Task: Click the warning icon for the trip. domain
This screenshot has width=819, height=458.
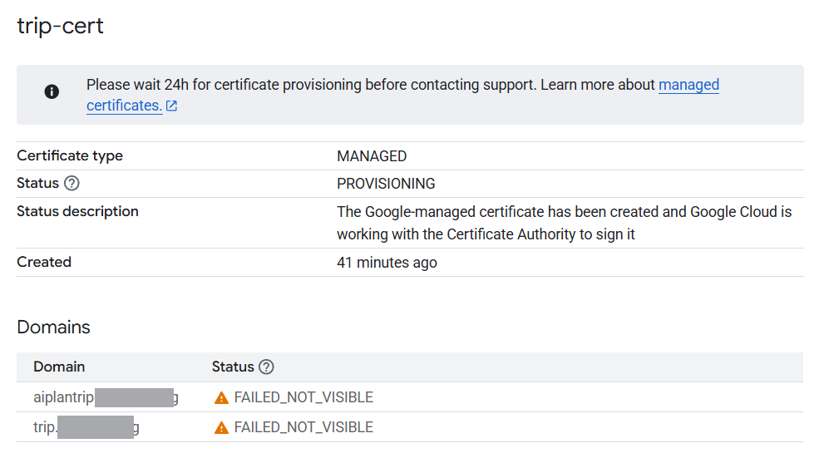Action: click(x=221, y=428)
